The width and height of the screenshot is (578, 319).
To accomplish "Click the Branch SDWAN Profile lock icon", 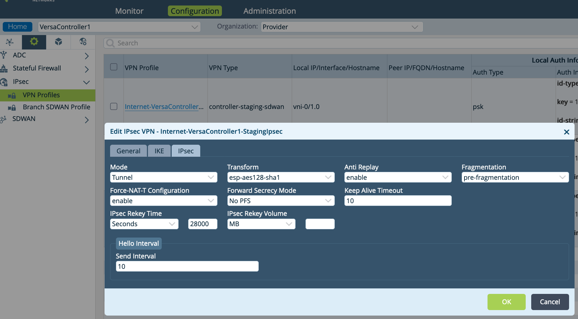I will tap(12, 107).
